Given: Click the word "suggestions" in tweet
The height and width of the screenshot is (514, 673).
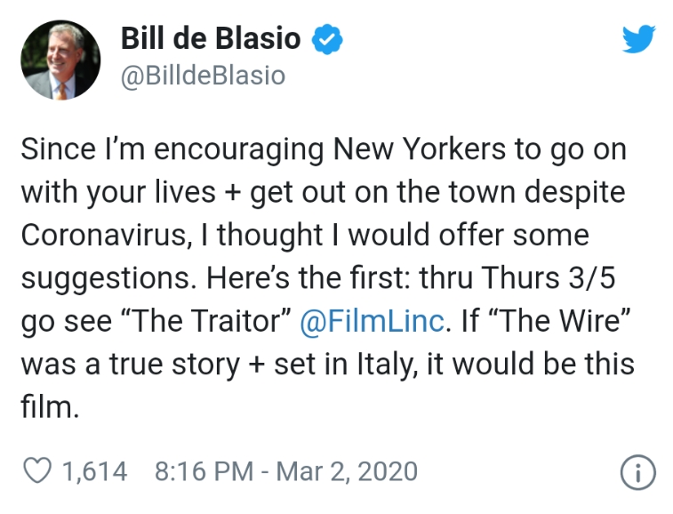Looking at the screenshot, I should pos(106,279).
